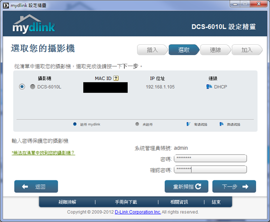Open the D-Link Corporation Inc. link
The height and width of the screenshot is (222, 270).
pyautogui.click(x=138, y=212)
